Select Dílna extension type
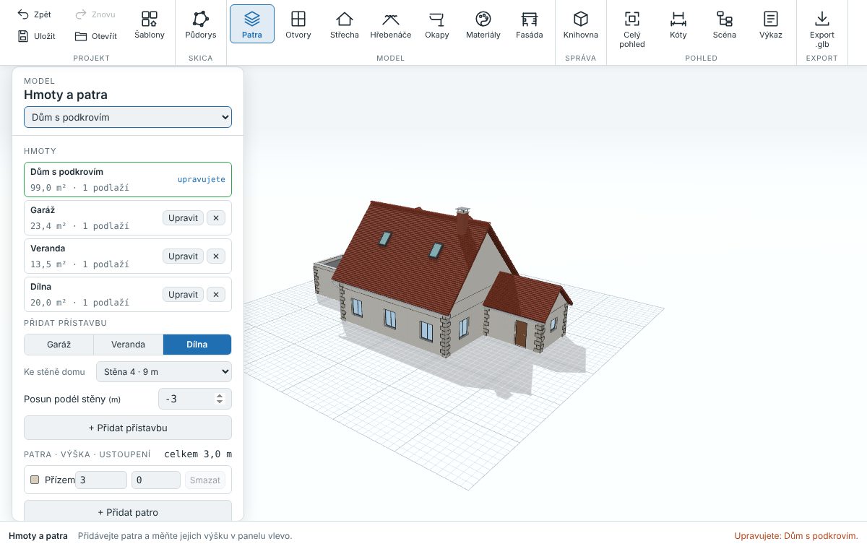The width and height of the screenshot is (867, 549). 197,345
